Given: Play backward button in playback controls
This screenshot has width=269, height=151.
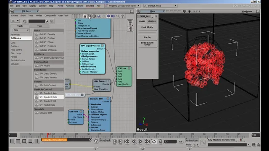Looking at the screenshot, I should (x=134, y=141).
